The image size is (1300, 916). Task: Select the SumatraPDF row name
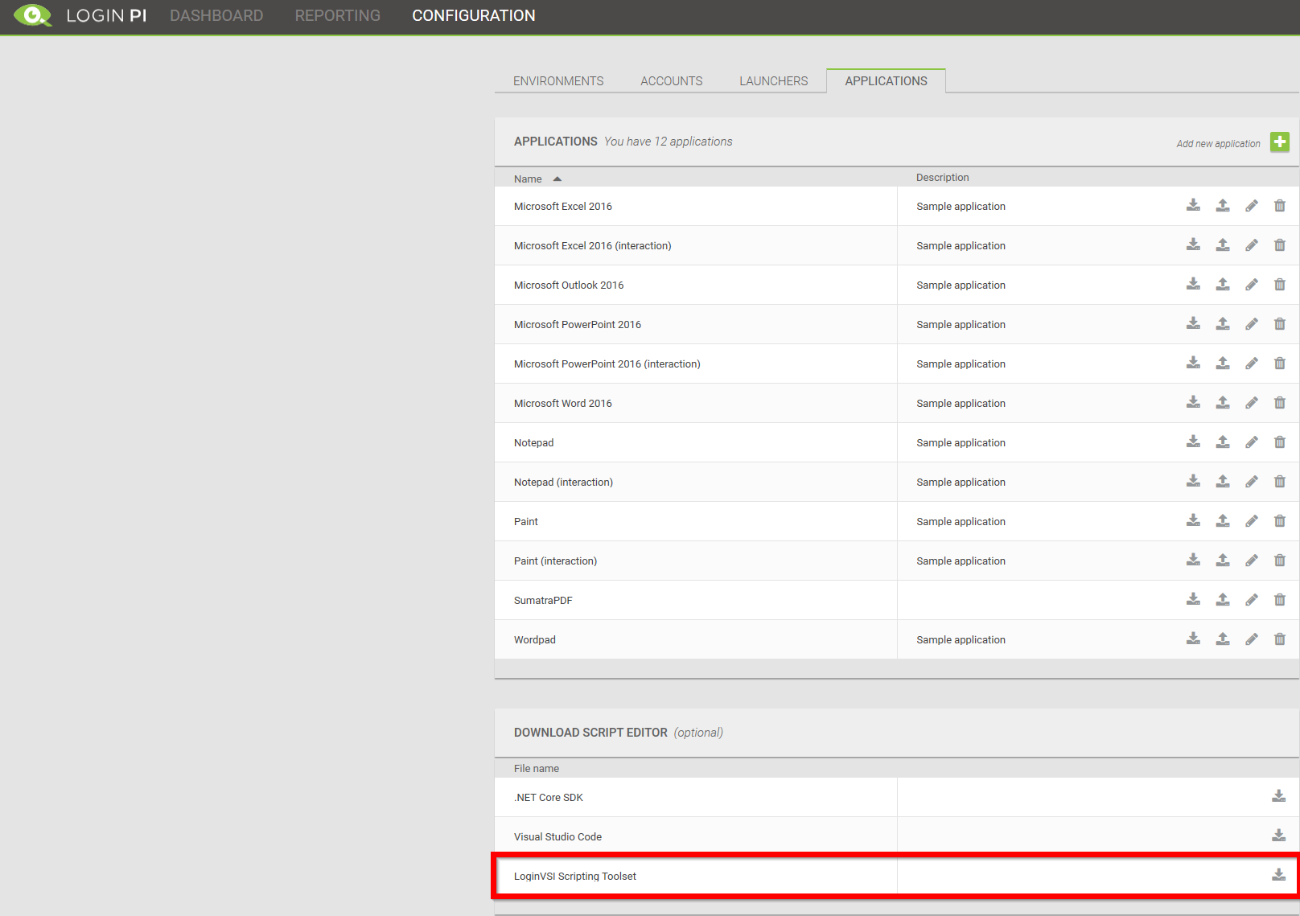543,601
